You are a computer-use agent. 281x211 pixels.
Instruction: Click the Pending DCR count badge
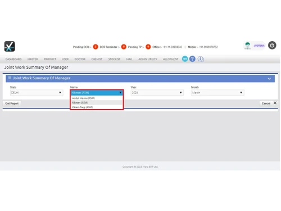tap(96, 47)
